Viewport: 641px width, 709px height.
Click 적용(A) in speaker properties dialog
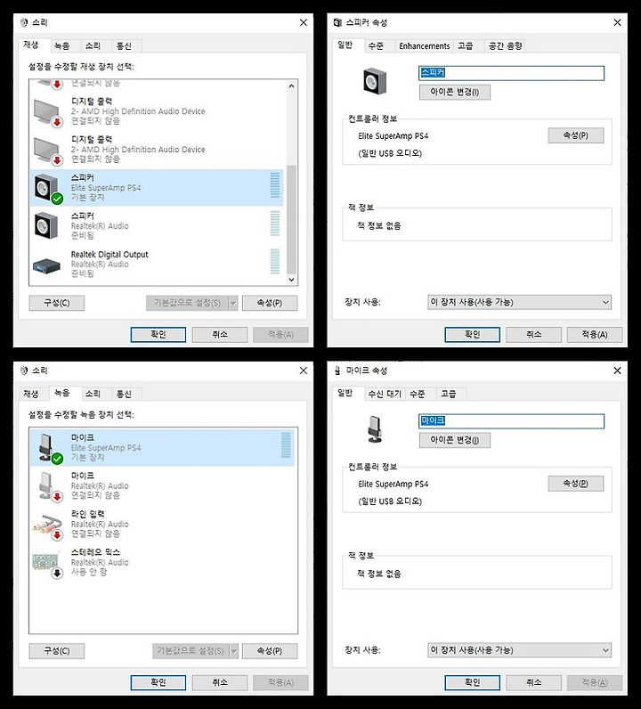pos(595,335)
